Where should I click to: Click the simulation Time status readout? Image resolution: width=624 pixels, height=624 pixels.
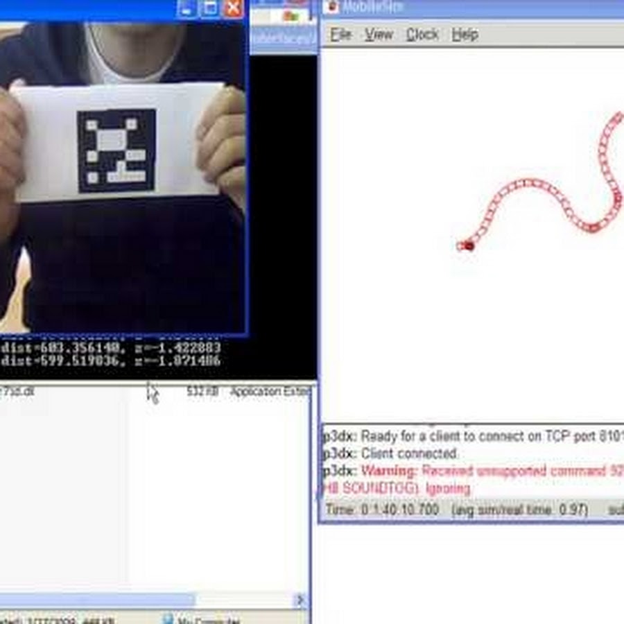point(382,510)
